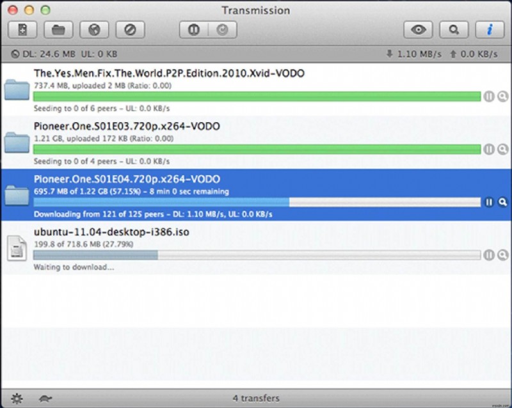Click the ubuntu iso progress bar
This screenshot has height=408, width=512.
257,255
